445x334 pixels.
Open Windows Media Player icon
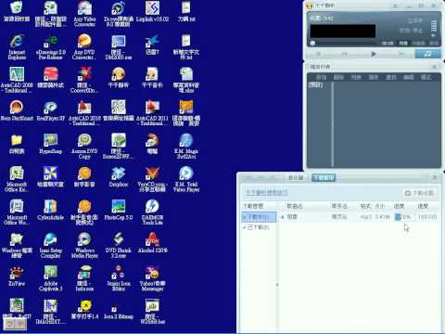pyautogui.click(x=84, y=246)
